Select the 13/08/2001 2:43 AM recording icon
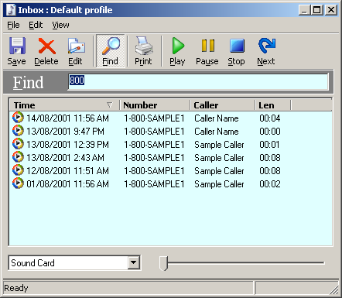Screen dimensions: 342x298 click(18, 157)
